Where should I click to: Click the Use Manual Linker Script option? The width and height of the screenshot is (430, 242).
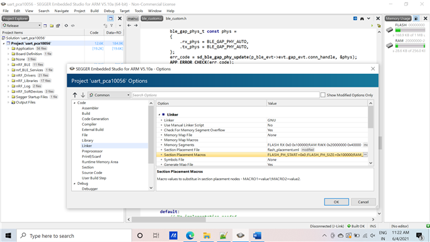click(262, 125)
